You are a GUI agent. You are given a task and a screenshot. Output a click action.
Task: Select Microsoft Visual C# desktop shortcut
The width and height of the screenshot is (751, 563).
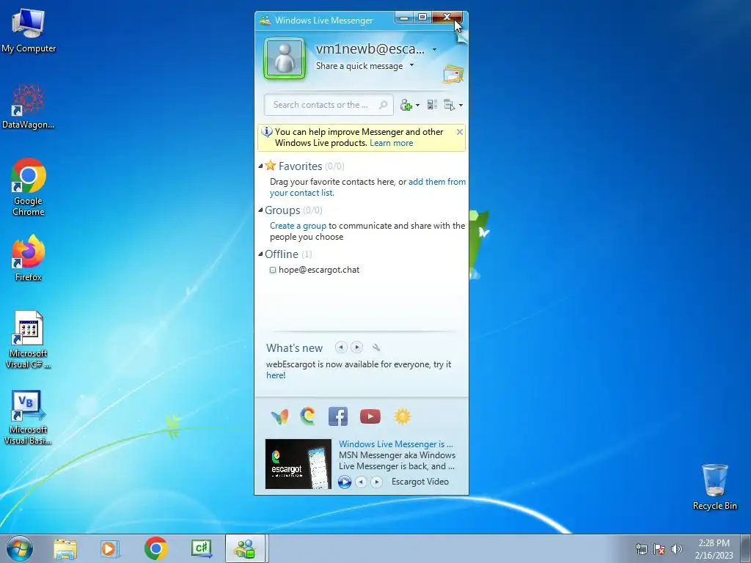[29, 340]
